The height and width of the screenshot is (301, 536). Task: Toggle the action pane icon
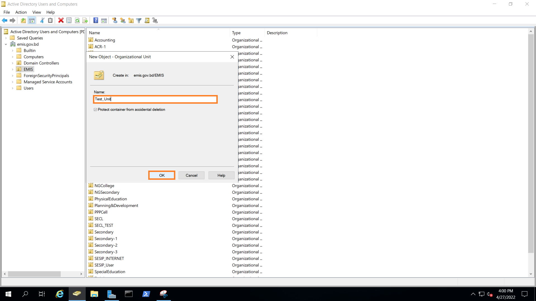point(104,20)
